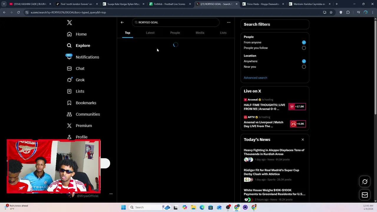Open more options menu next to search box
The image size is (377, 212).
click(229, 22)
